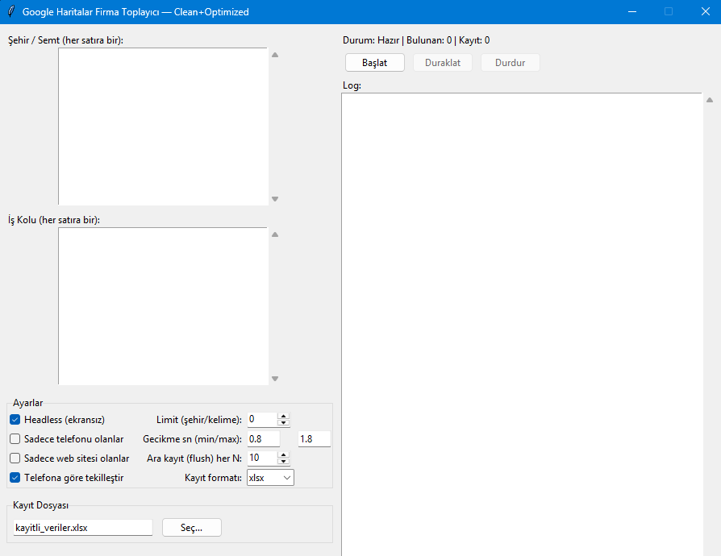Close the Google Haritalar Firma Toplayıcı window
721x556 pixels.
(x=706, y=11)
